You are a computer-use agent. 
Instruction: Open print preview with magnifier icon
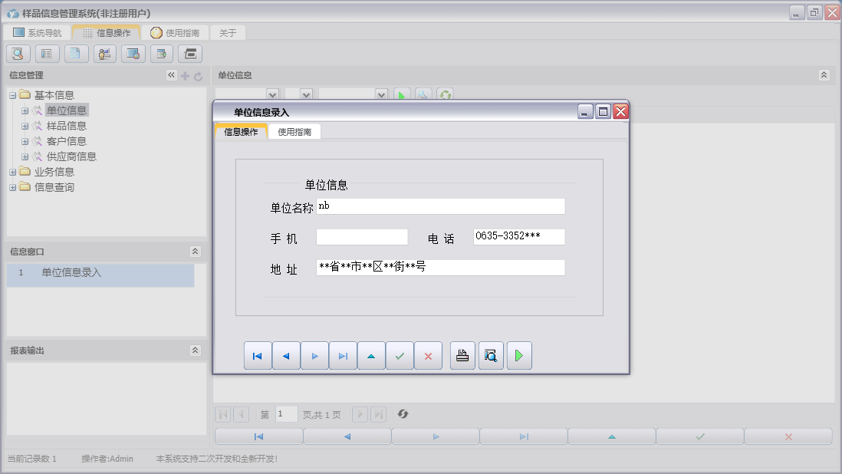point(491,356)
